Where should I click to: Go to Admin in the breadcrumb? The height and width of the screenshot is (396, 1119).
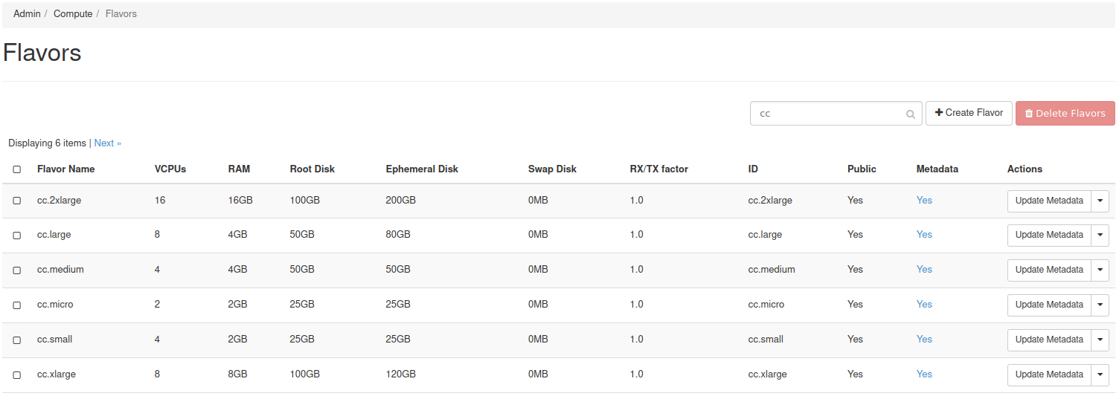click(x=27, y=14)
